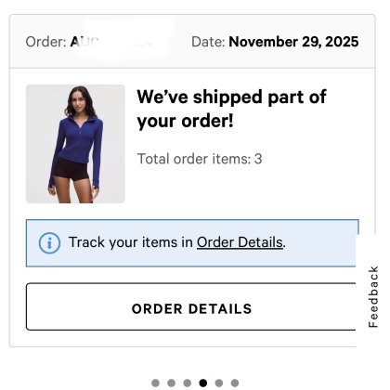Click the "Track your items in" banner text

131,242
